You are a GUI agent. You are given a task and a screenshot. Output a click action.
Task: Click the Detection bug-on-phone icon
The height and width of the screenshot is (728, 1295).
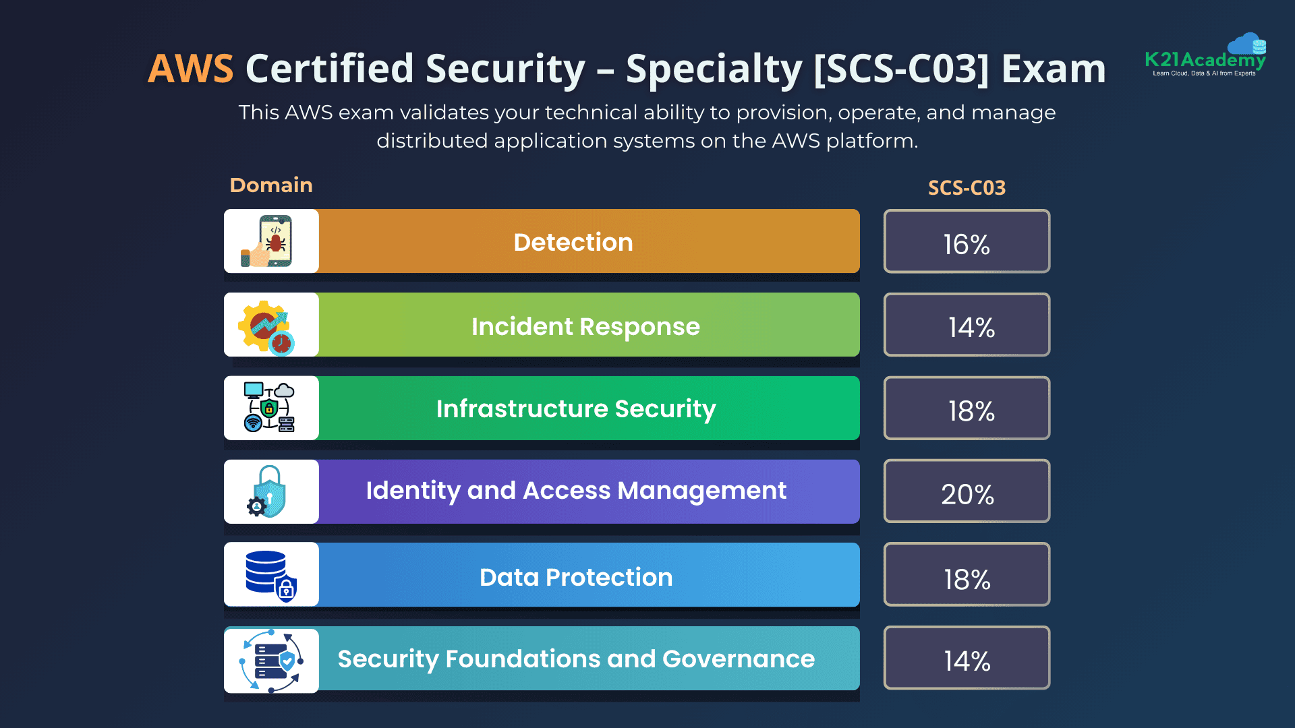click(x=270, y=241)
